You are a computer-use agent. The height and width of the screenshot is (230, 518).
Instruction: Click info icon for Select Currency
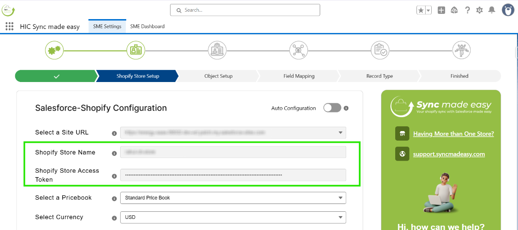(114, 218)
